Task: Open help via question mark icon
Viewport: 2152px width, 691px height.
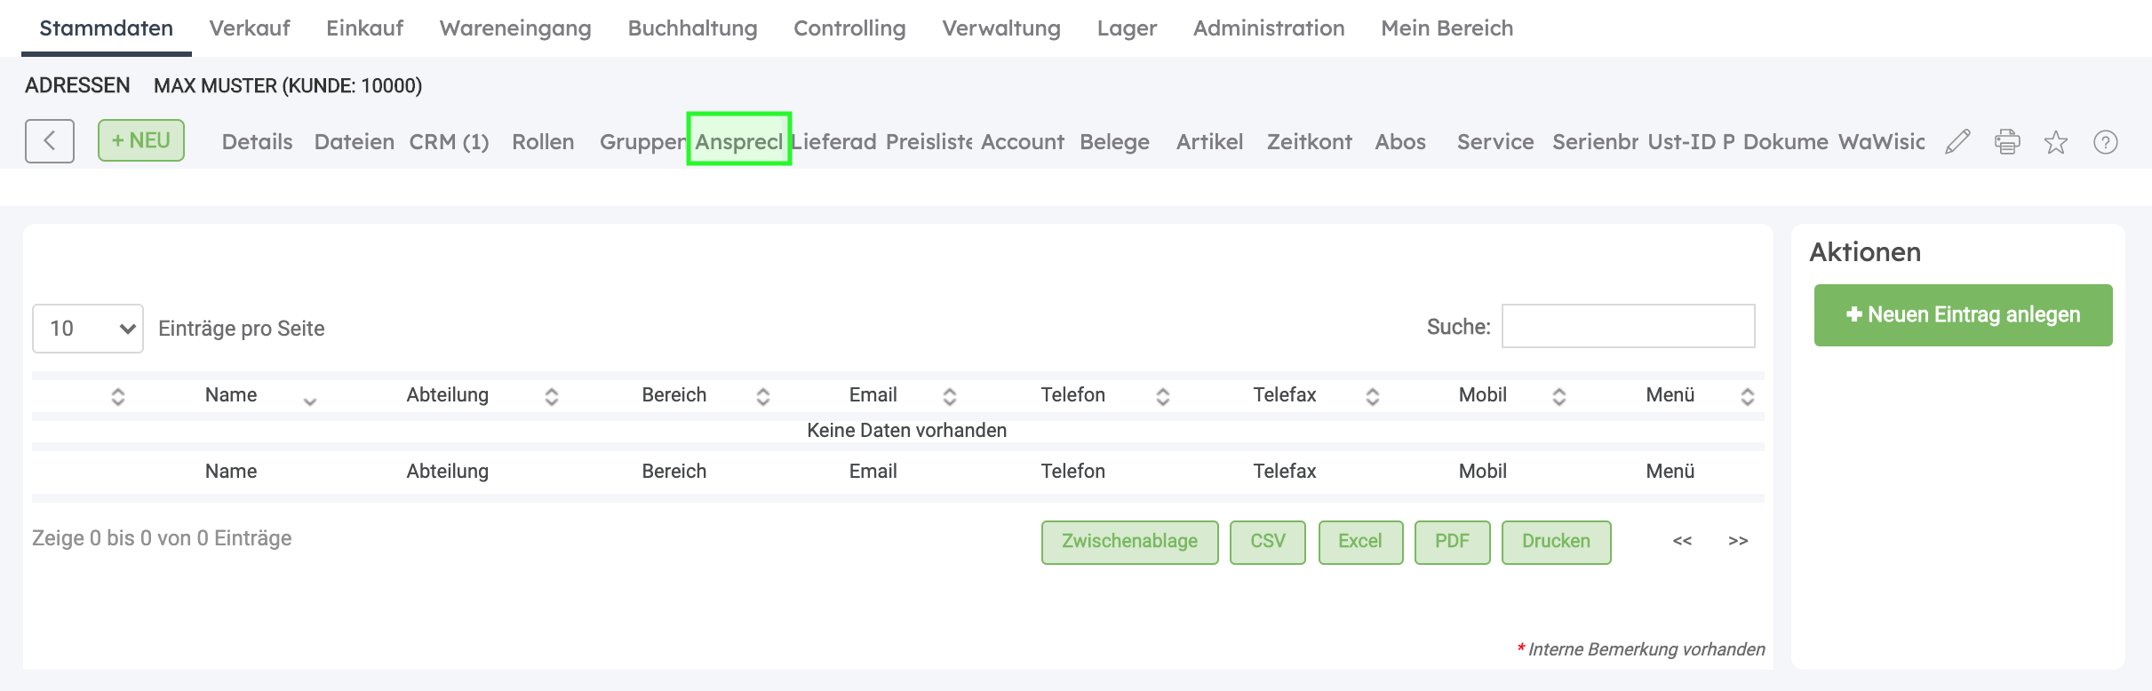Action: pos(2106,142)
